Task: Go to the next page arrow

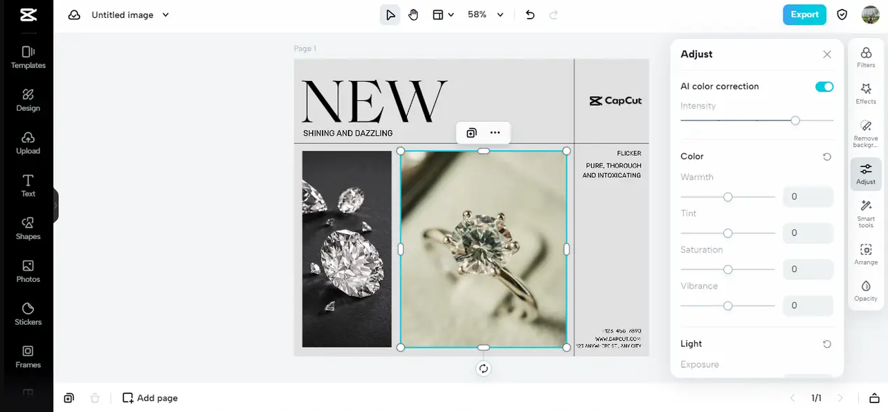Action: click(x=841, y=398)
